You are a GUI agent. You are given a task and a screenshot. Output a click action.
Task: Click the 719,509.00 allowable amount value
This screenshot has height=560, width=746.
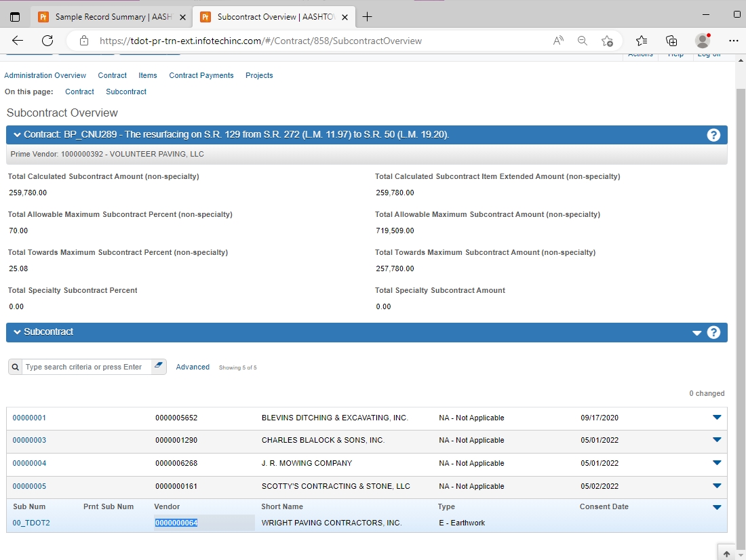tap(395, 231)
